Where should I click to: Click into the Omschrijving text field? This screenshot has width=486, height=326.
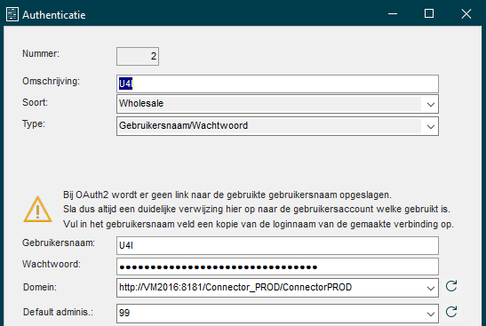(277, 83)
